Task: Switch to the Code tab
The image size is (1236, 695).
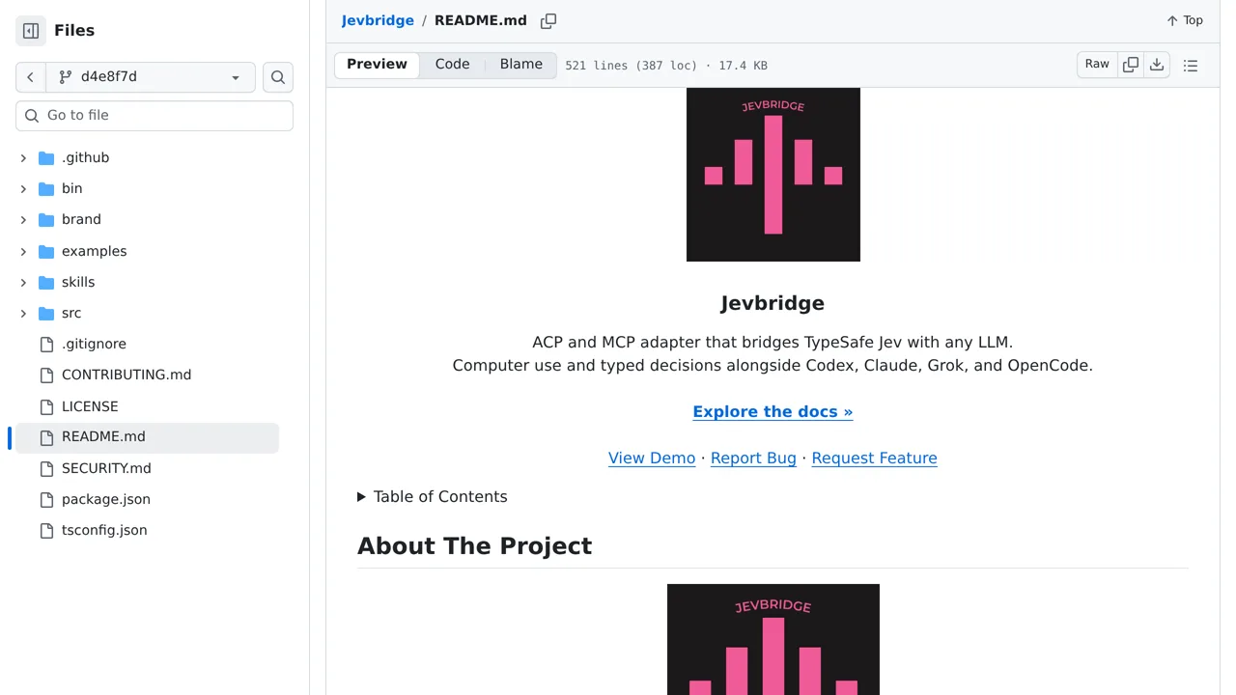Action: point(452,65)
